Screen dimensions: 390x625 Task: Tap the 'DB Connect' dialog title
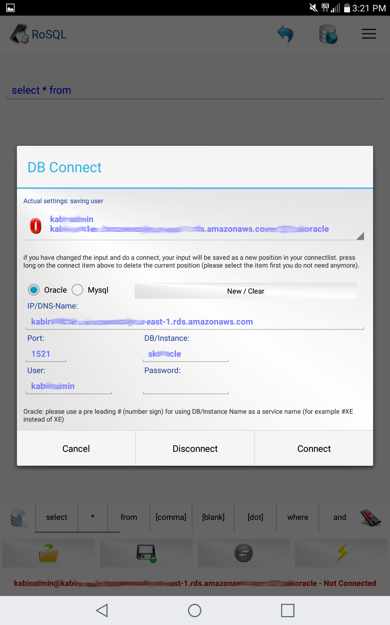tap(65, 167)
